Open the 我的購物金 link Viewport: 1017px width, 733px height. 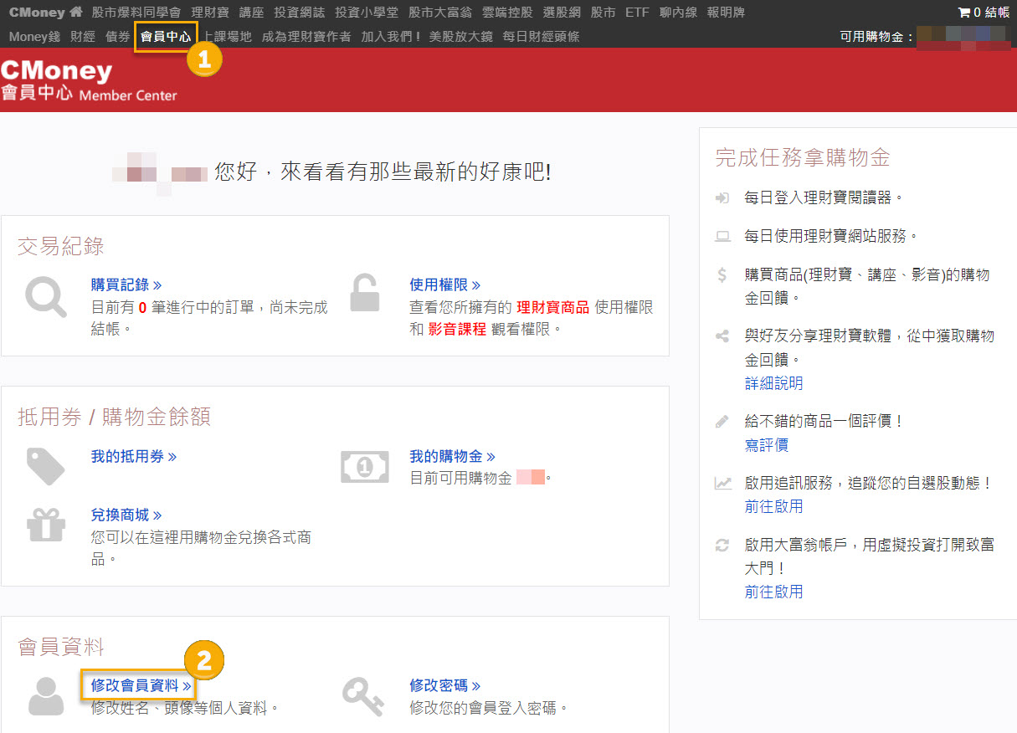click(x=452, y=457)
